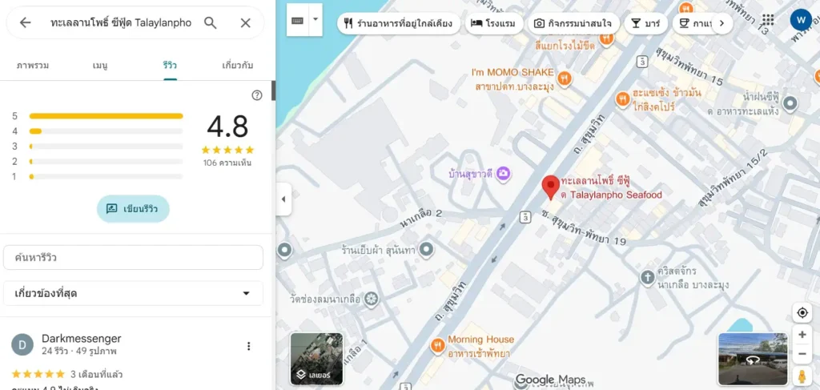The height and width of the screenshot is (390, 820).
Task: Click the 3 เดือนที่แล้ว review date
Action: [x=97, y=374]
